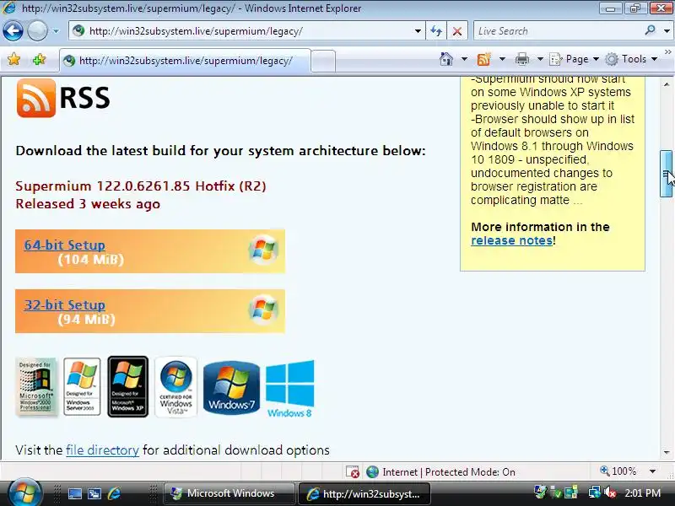Viewport: 675px width, 506px height.
Task: Click the Refresh page icon
Action: (x=436, y=31)
